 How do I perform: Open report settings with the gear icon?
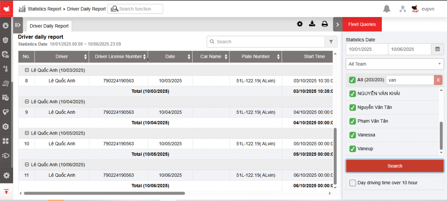coord(299,24)
